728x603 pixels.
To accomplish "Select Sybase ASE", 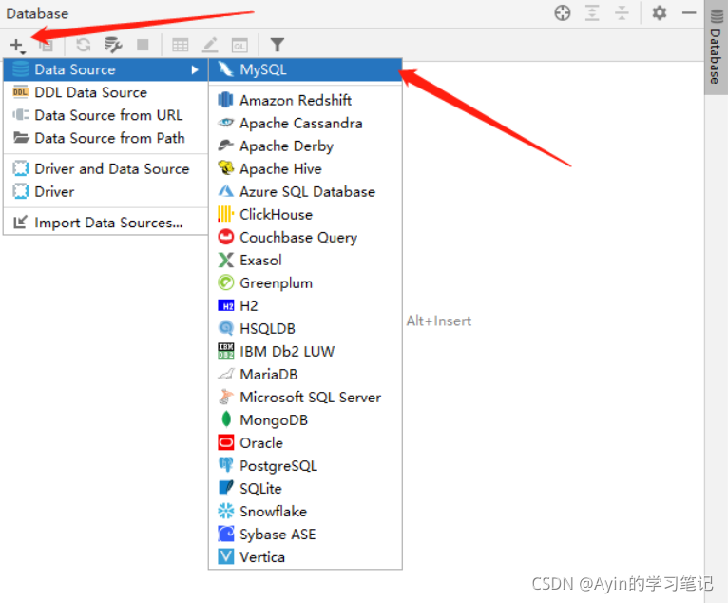I will tap(305, 534).
